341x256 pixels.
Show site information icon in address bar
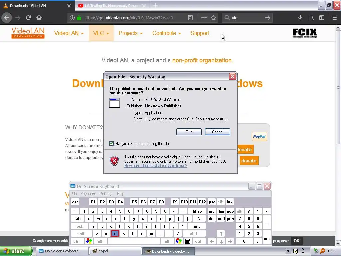pos(72,18)
